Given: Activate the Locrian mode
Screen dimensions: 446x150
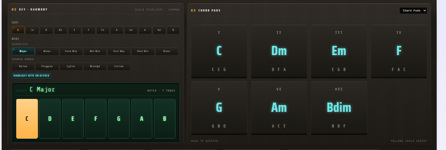Looking at the screenshot, I should (x=119, y=66).
